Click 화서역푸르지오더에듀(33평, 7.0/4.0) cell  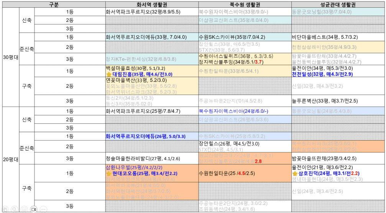point(152,37)
